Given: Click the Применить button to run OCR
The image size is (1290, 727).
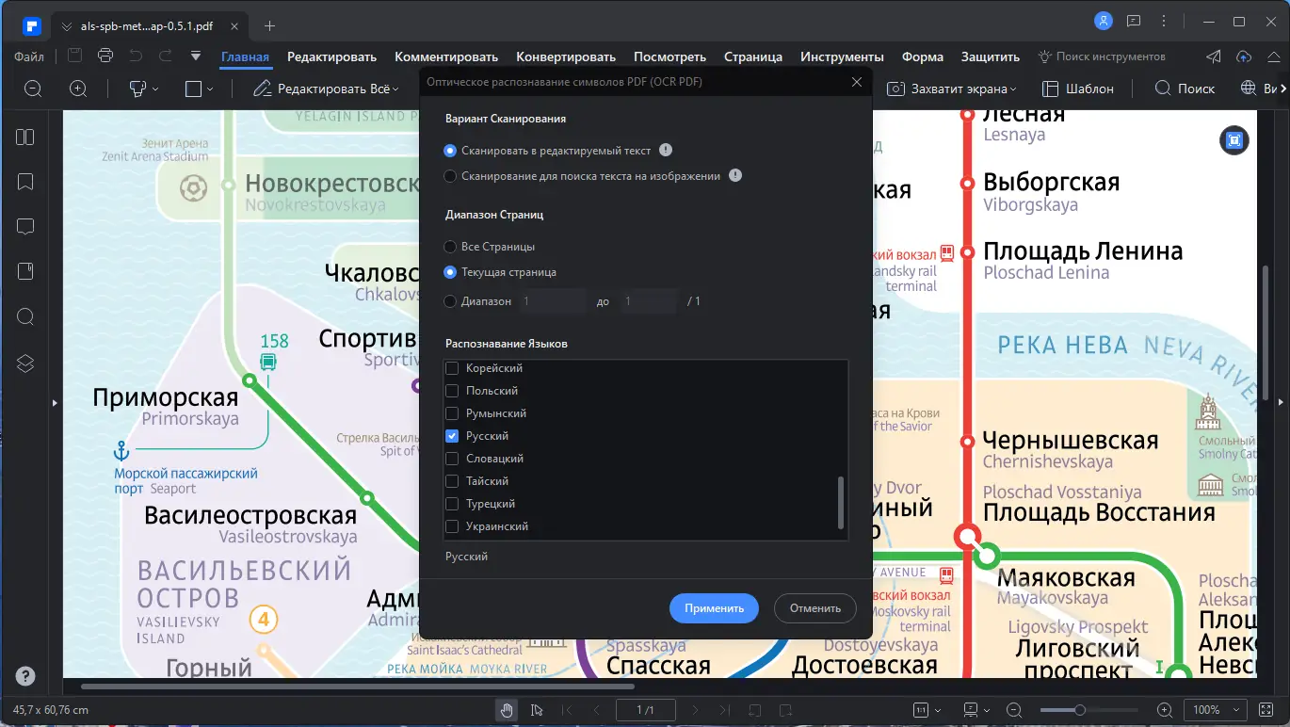Looking at the screenshot, I should point(713,607).
